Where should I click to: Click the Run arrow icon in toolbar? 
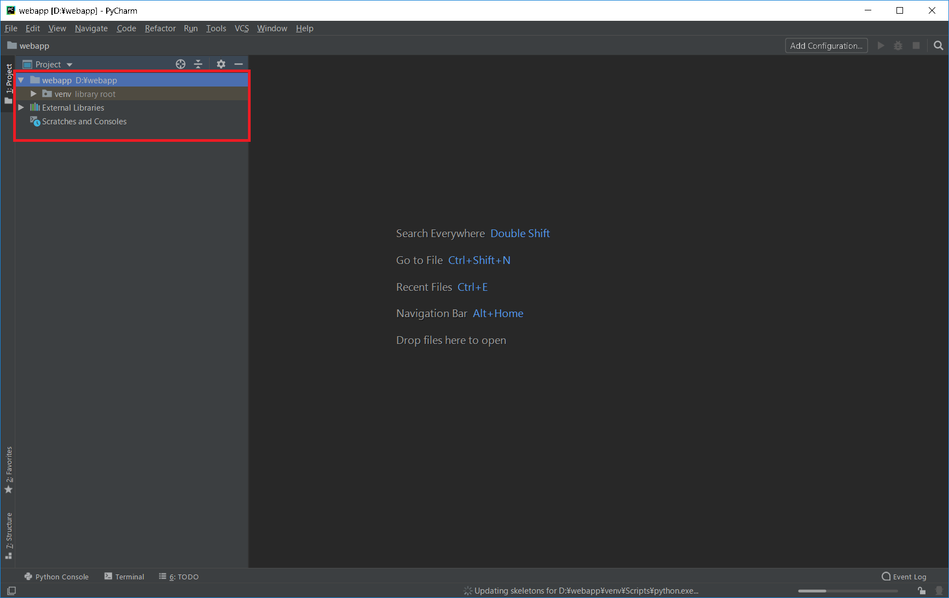pyautogui.click(x=881, y=45)
